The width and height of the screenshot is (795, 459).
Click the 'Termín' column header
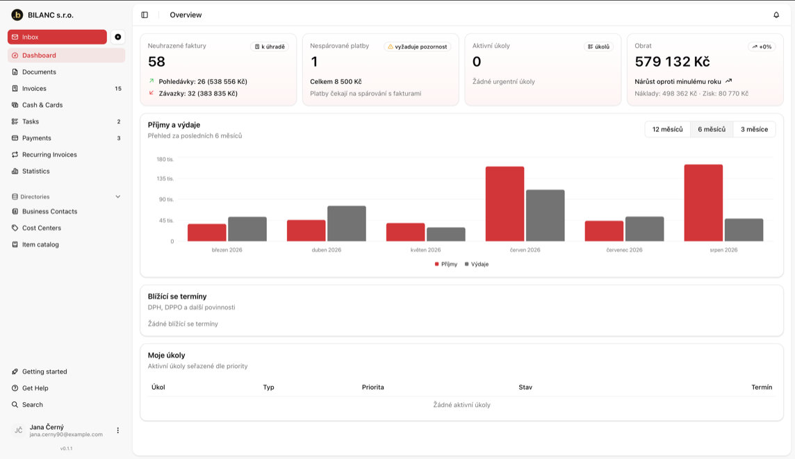click(x=762, y=387)
